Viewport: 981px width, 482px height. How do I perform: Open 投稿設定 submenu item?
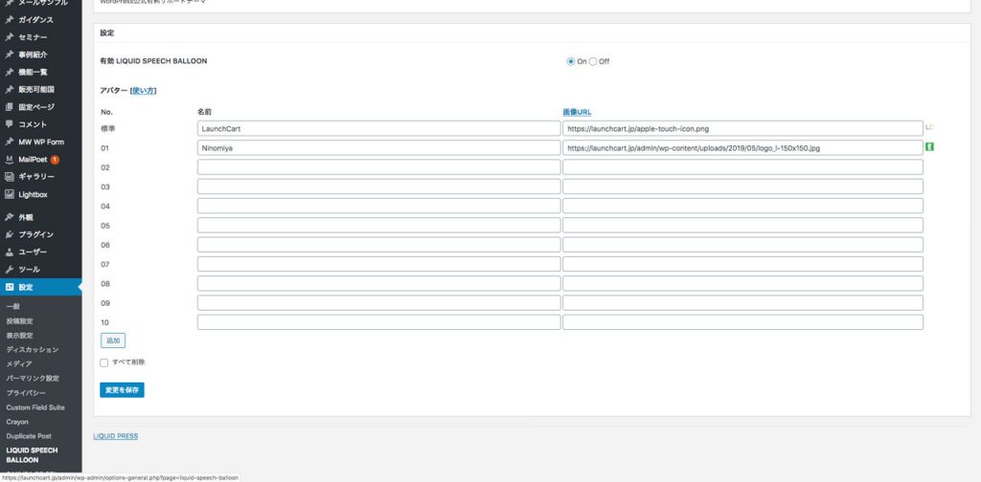pyautogui.click(x=20, y=321)
